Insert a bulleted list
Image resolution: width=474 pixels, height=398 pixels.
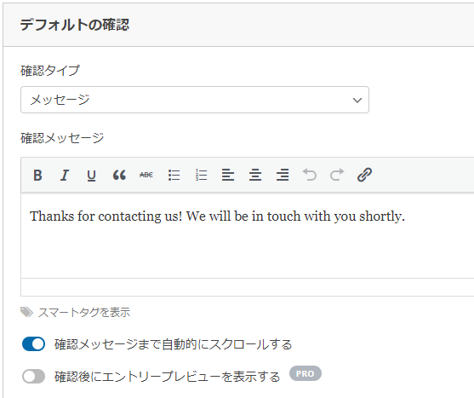click(x=174, y=175)
